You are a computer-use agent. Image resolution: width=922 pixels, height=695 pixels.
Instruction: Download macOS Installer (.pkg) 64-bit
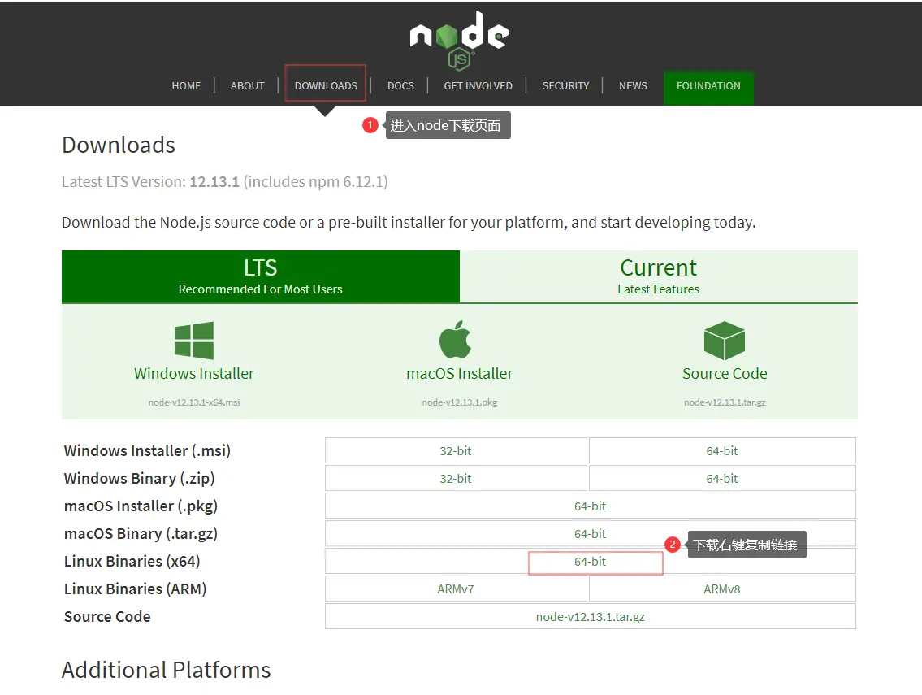click(x=591, y=506)
